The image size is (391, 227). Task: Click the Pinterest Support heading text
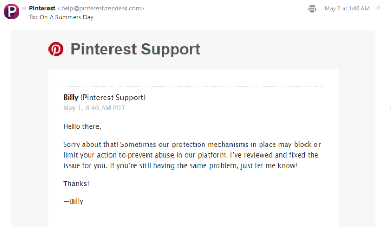click(135, 49)
